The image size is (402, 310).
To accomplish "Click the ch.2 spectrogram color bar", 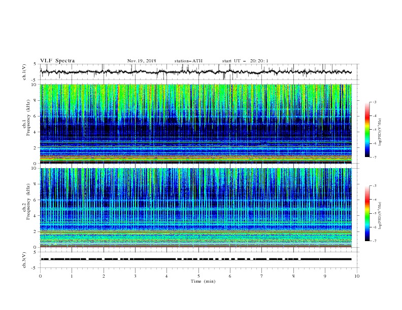I will (367, 213).
